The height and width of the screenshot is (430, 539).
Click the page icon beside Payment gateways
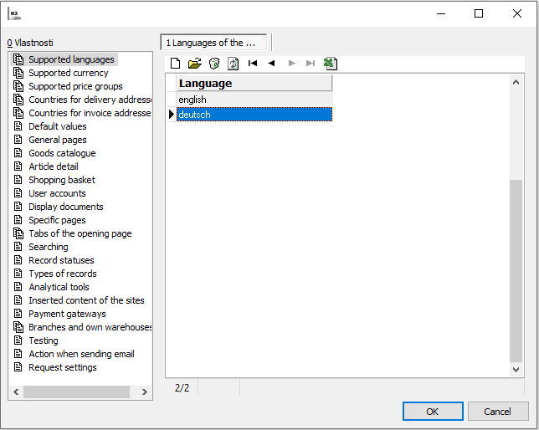pos(18,314)
